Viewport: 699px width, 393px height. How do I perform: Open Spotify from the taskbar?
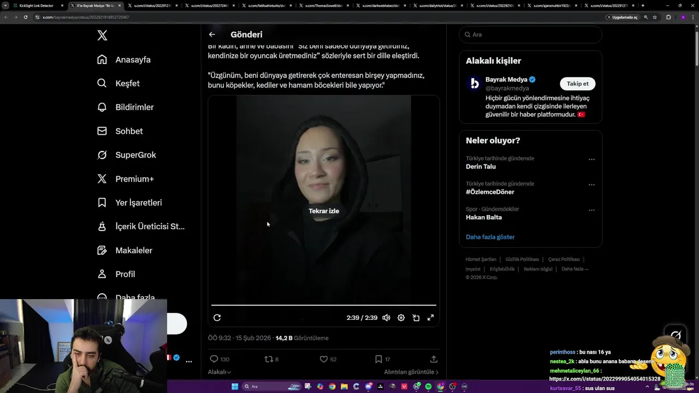pos(428,386)
